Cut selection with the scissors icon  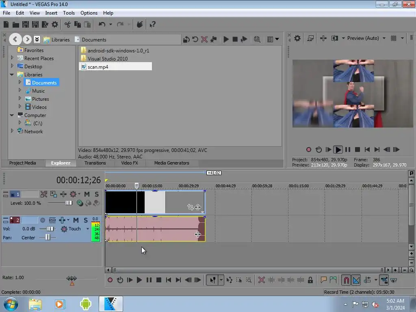[68, 25]
